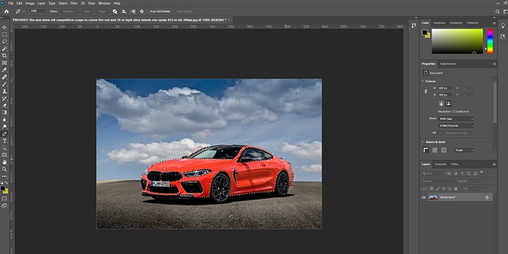Open path operations icon in options bar
This screenshot has width=508, height=254.
pos(115,11)
